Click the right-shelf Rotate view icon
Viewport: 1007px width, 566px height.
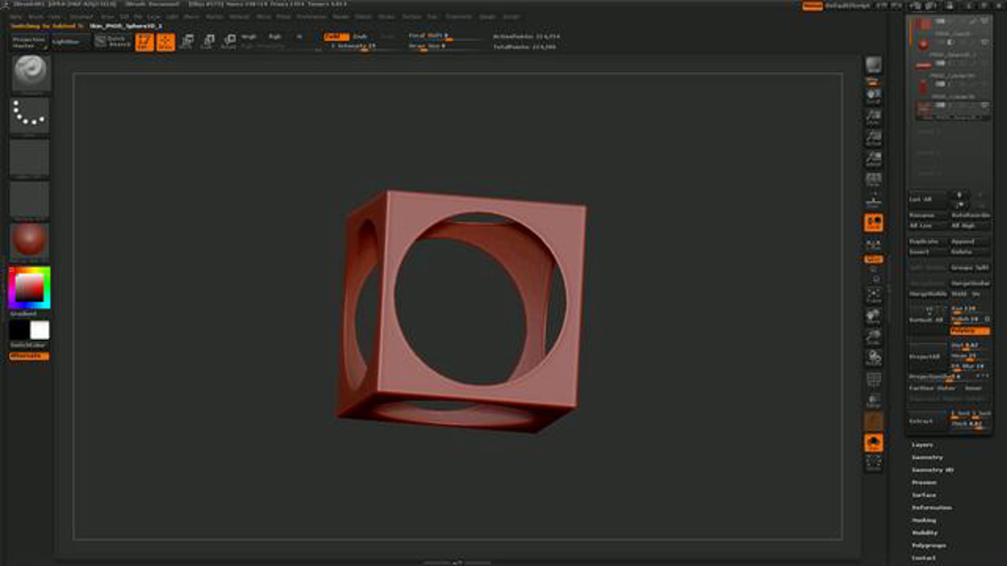point(874,358)
